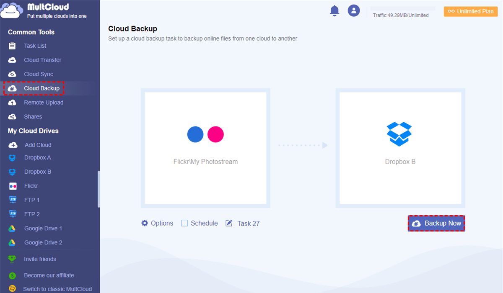Click the Remote Upload icon
Screen dimensions: 503x293
(x=12, y=103)
